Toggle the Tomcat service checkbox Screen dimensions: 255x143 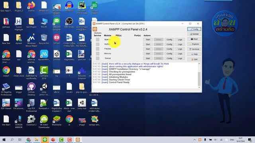(98, 58)
